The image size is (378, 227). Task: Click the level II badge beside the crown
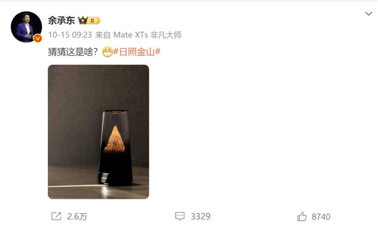[x=94, y=21]
